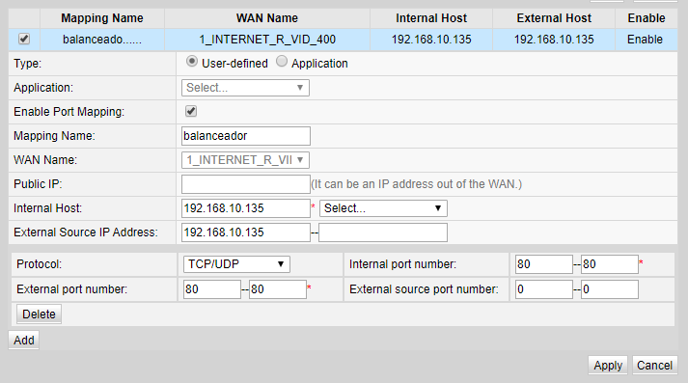
Task: Click the External Source IP start field
Action: click(246, 233)
